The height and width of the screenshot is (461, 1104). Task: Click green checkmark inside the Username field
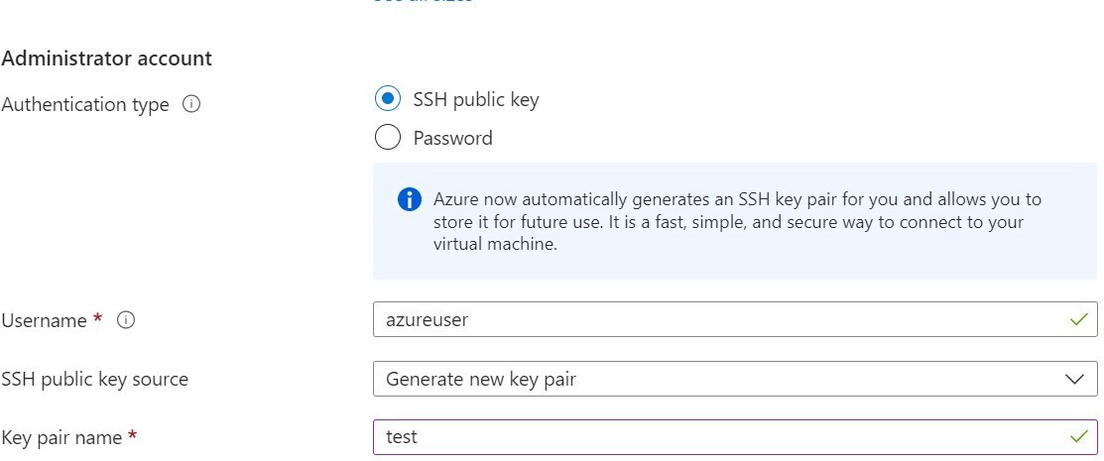click(x=1078, y=319)
